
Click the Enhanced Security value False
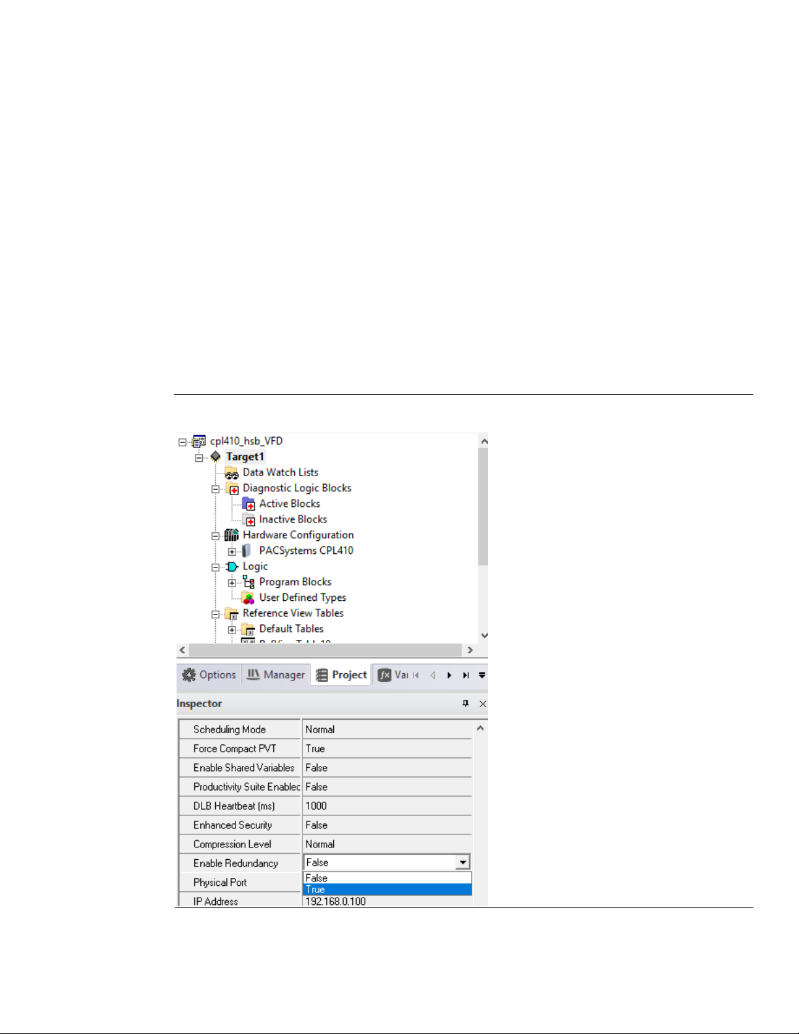point(387,825)
